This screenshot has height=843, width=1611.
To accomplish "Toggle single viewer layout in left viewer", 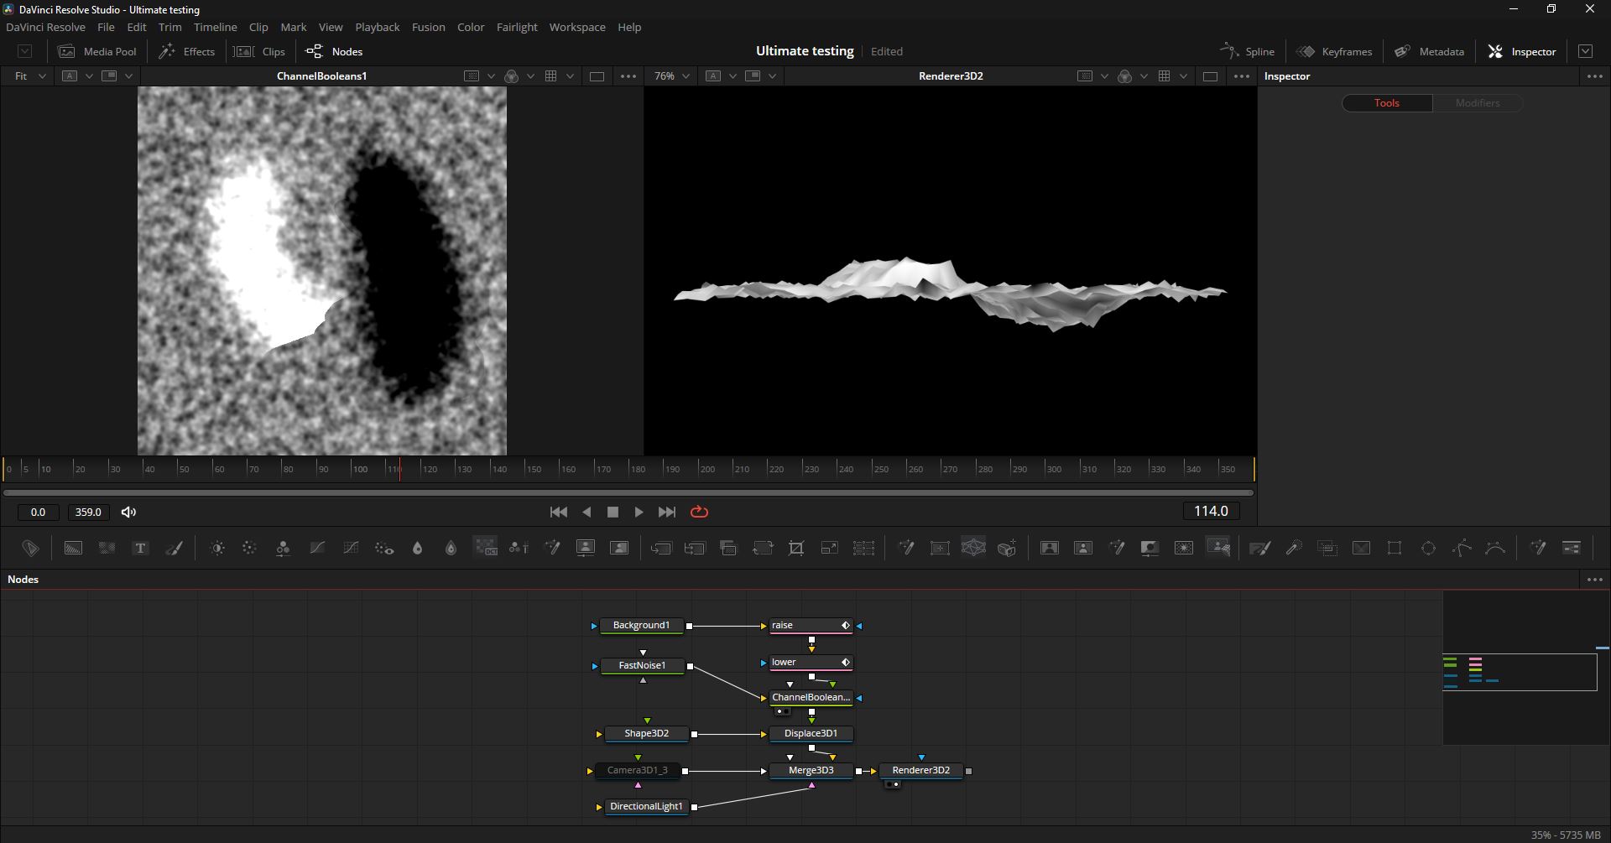I will 597,75.
